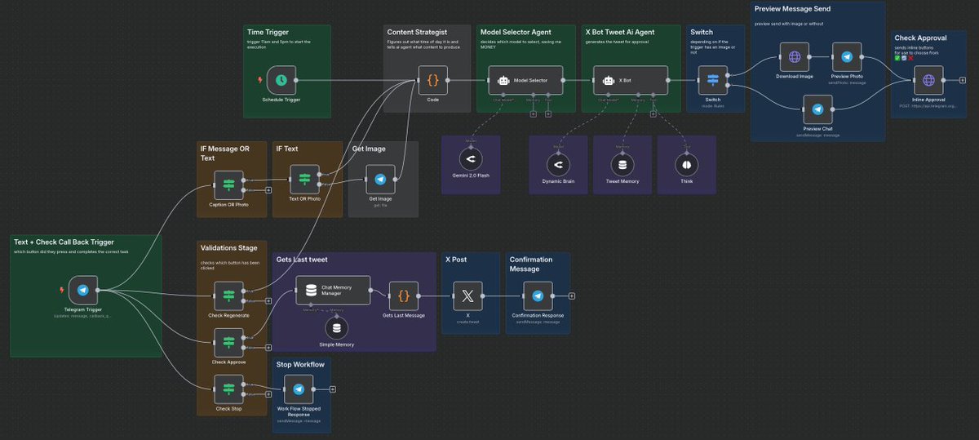979x440 pixels.
Task: Click the Simple Memory sub-node
Action: 338,329
